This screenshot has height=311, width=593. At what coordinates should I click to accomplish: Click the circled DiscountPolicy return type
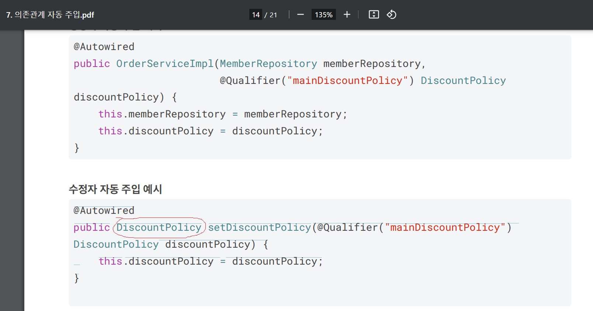click(159, 227)
